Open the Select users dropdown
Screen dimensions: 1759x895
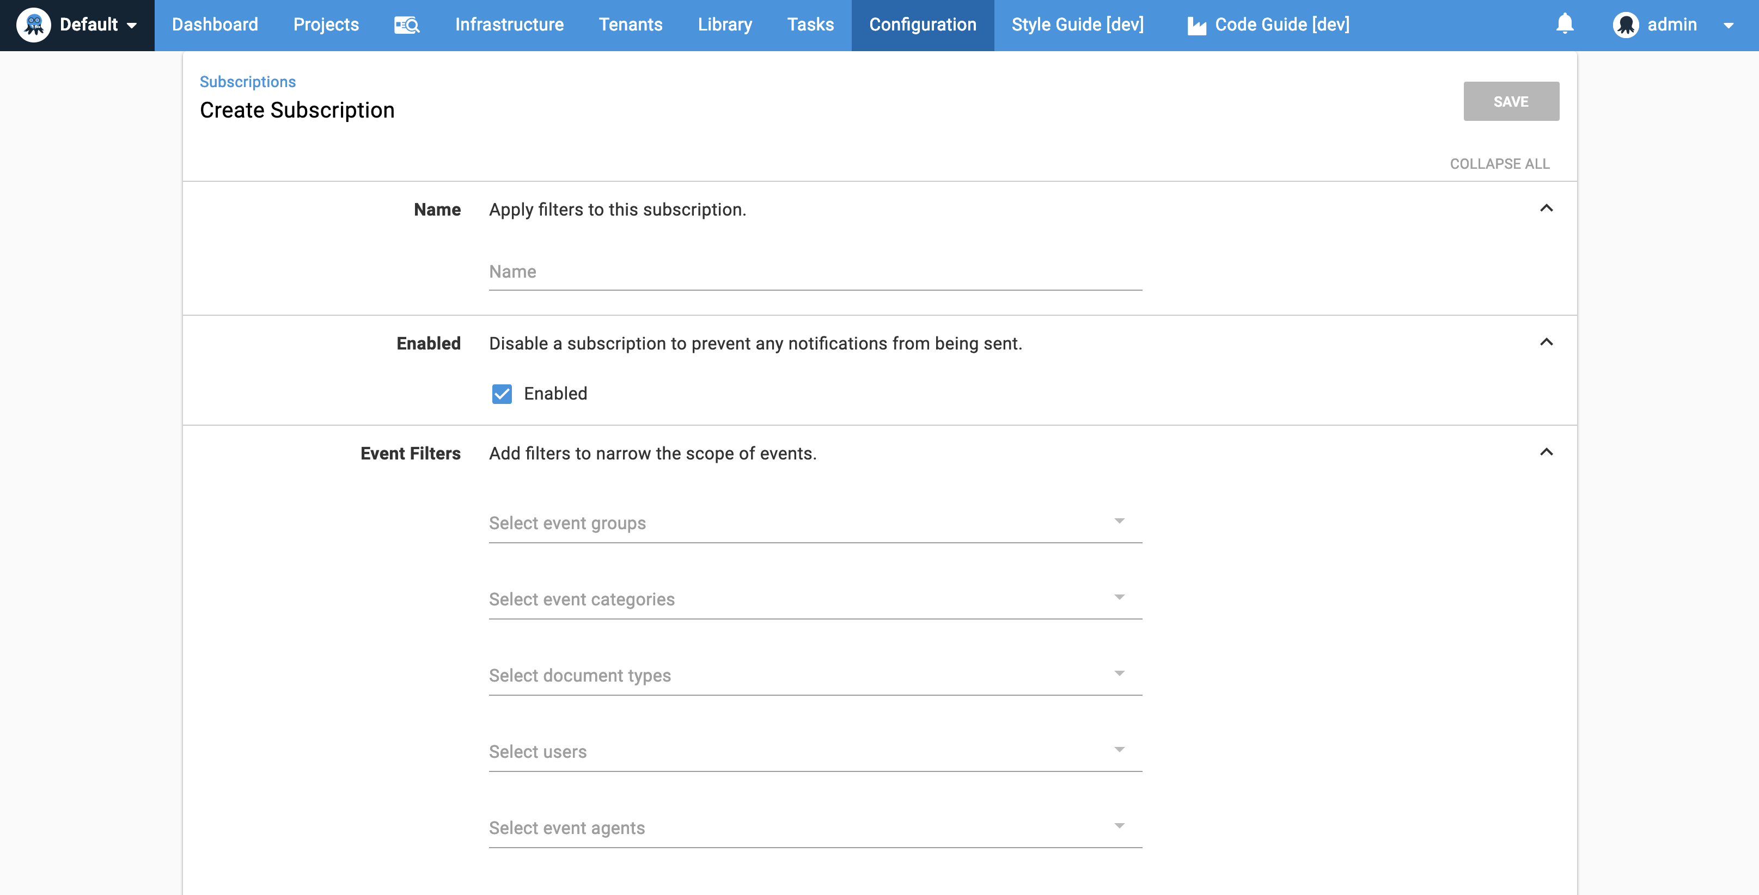click(x=1119, y=750)
